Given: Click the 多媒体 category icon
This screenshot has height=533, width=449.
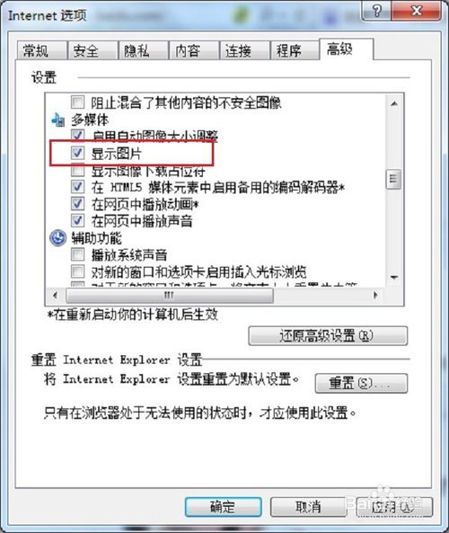Looking at the screenshot, I should [x=58, y=120].
